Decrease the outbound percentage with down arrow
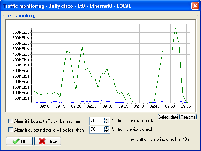Image resolution: width=201 pixels, height=151 pixels. tap(106, 131)
